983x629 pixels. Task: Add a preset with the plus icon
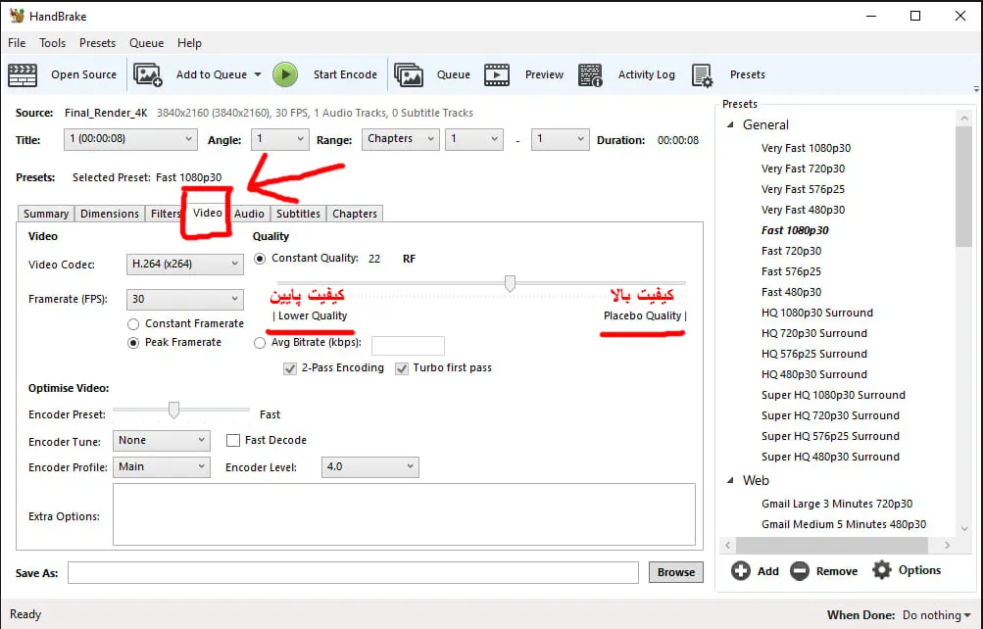pos(740,571)
